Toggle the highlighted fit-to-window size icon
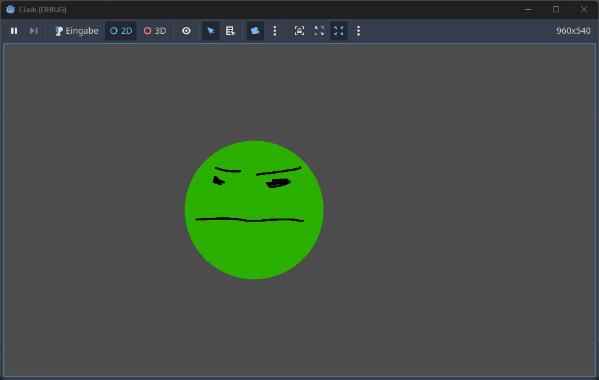This screenshot has height=380, width=599. 339,31
